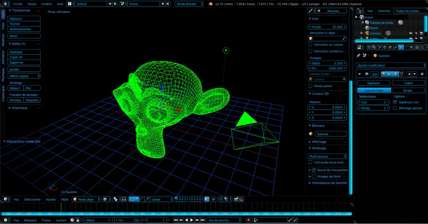Click the snap magnet icon
Image resolution: width=428 pixels, height=224 pixels.
(x=220, y=199)
